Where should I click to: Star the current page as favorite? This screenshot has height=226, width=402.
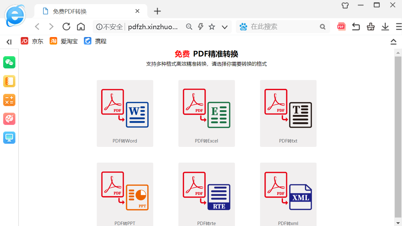click(x=212, y=26)
